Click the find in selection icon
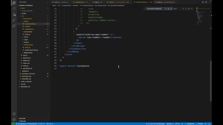 [x=189, y=9]
